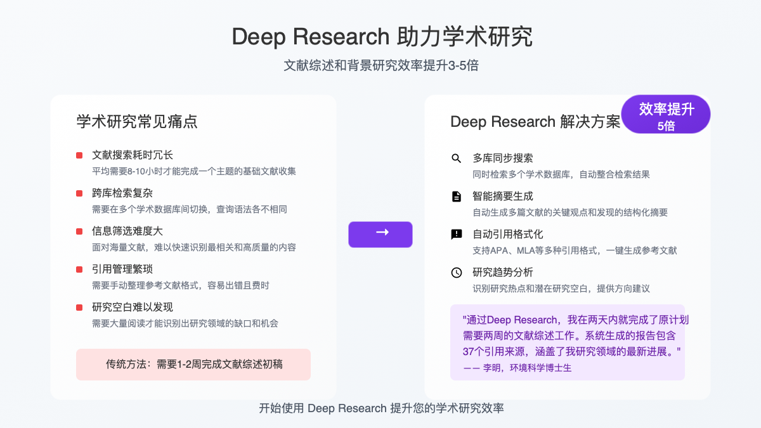This screenshot has width=761, height=428.
Task: Click the pink box 传统方法：需要1-2周完成文献综述初稿
Action: pos(193,365)
